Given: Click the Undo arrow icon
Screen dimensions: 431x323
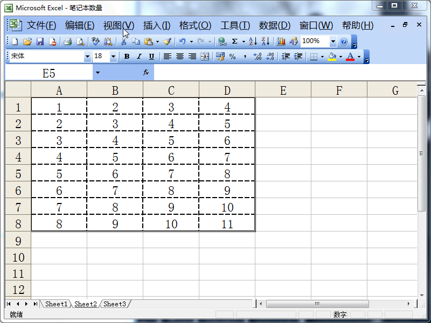Looking at the screenshot, I should [182, 41].
